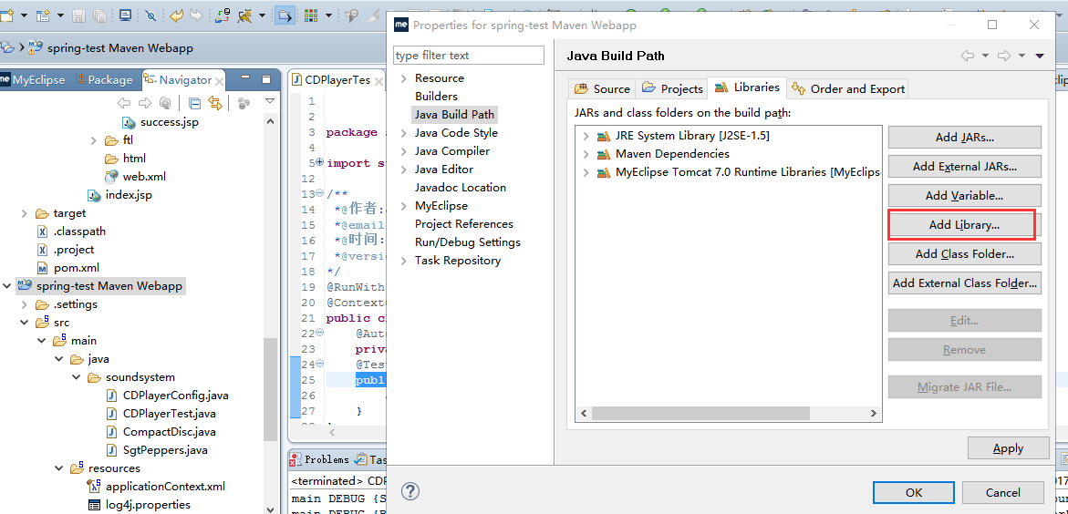1068x514 pixels.
Task: Click the Apply button
Action: tap(1008, 448)
